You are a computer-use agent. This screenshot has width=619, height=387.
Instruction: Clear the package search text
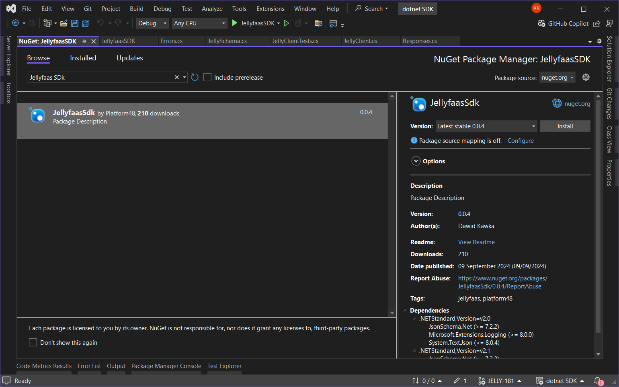(177, 77)
